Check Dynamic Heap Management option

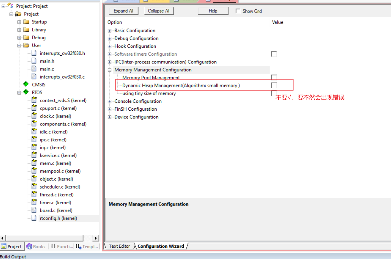[x=274, y=85]
